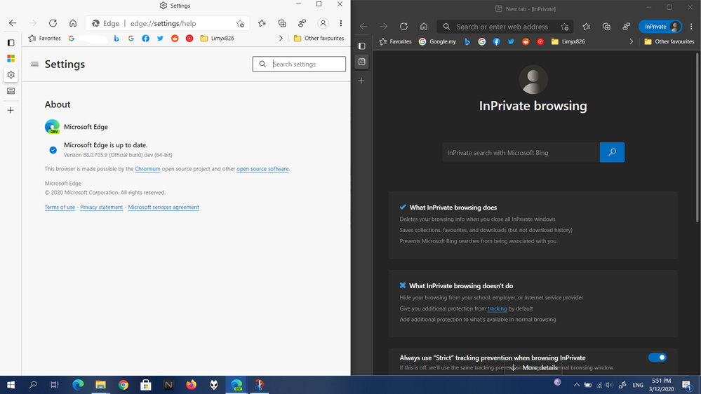Viewport: 701px width, 394px height.
Task: Add edge://settings/help to favorites
Action: 240,23
